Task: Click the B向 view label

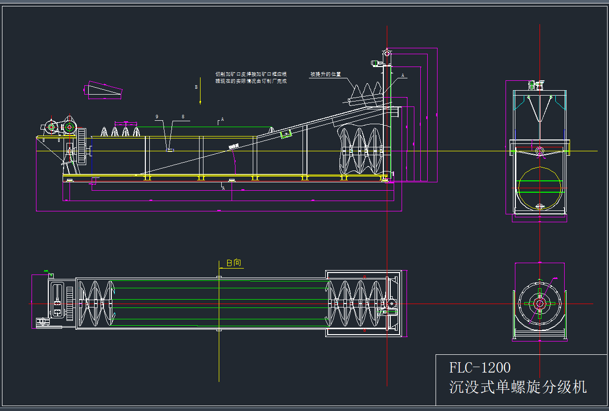Action: pyautogui.click(x=234, y=263)
